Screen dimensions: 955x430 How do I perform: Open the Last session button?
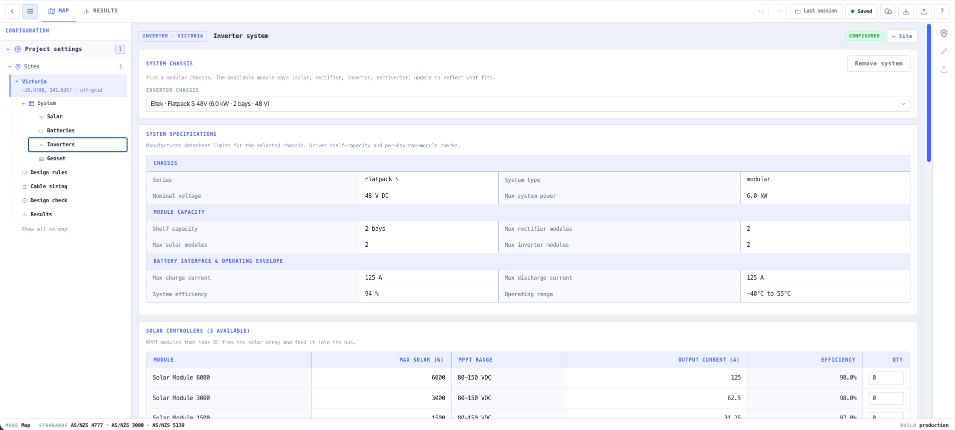(x=816, y=11)
